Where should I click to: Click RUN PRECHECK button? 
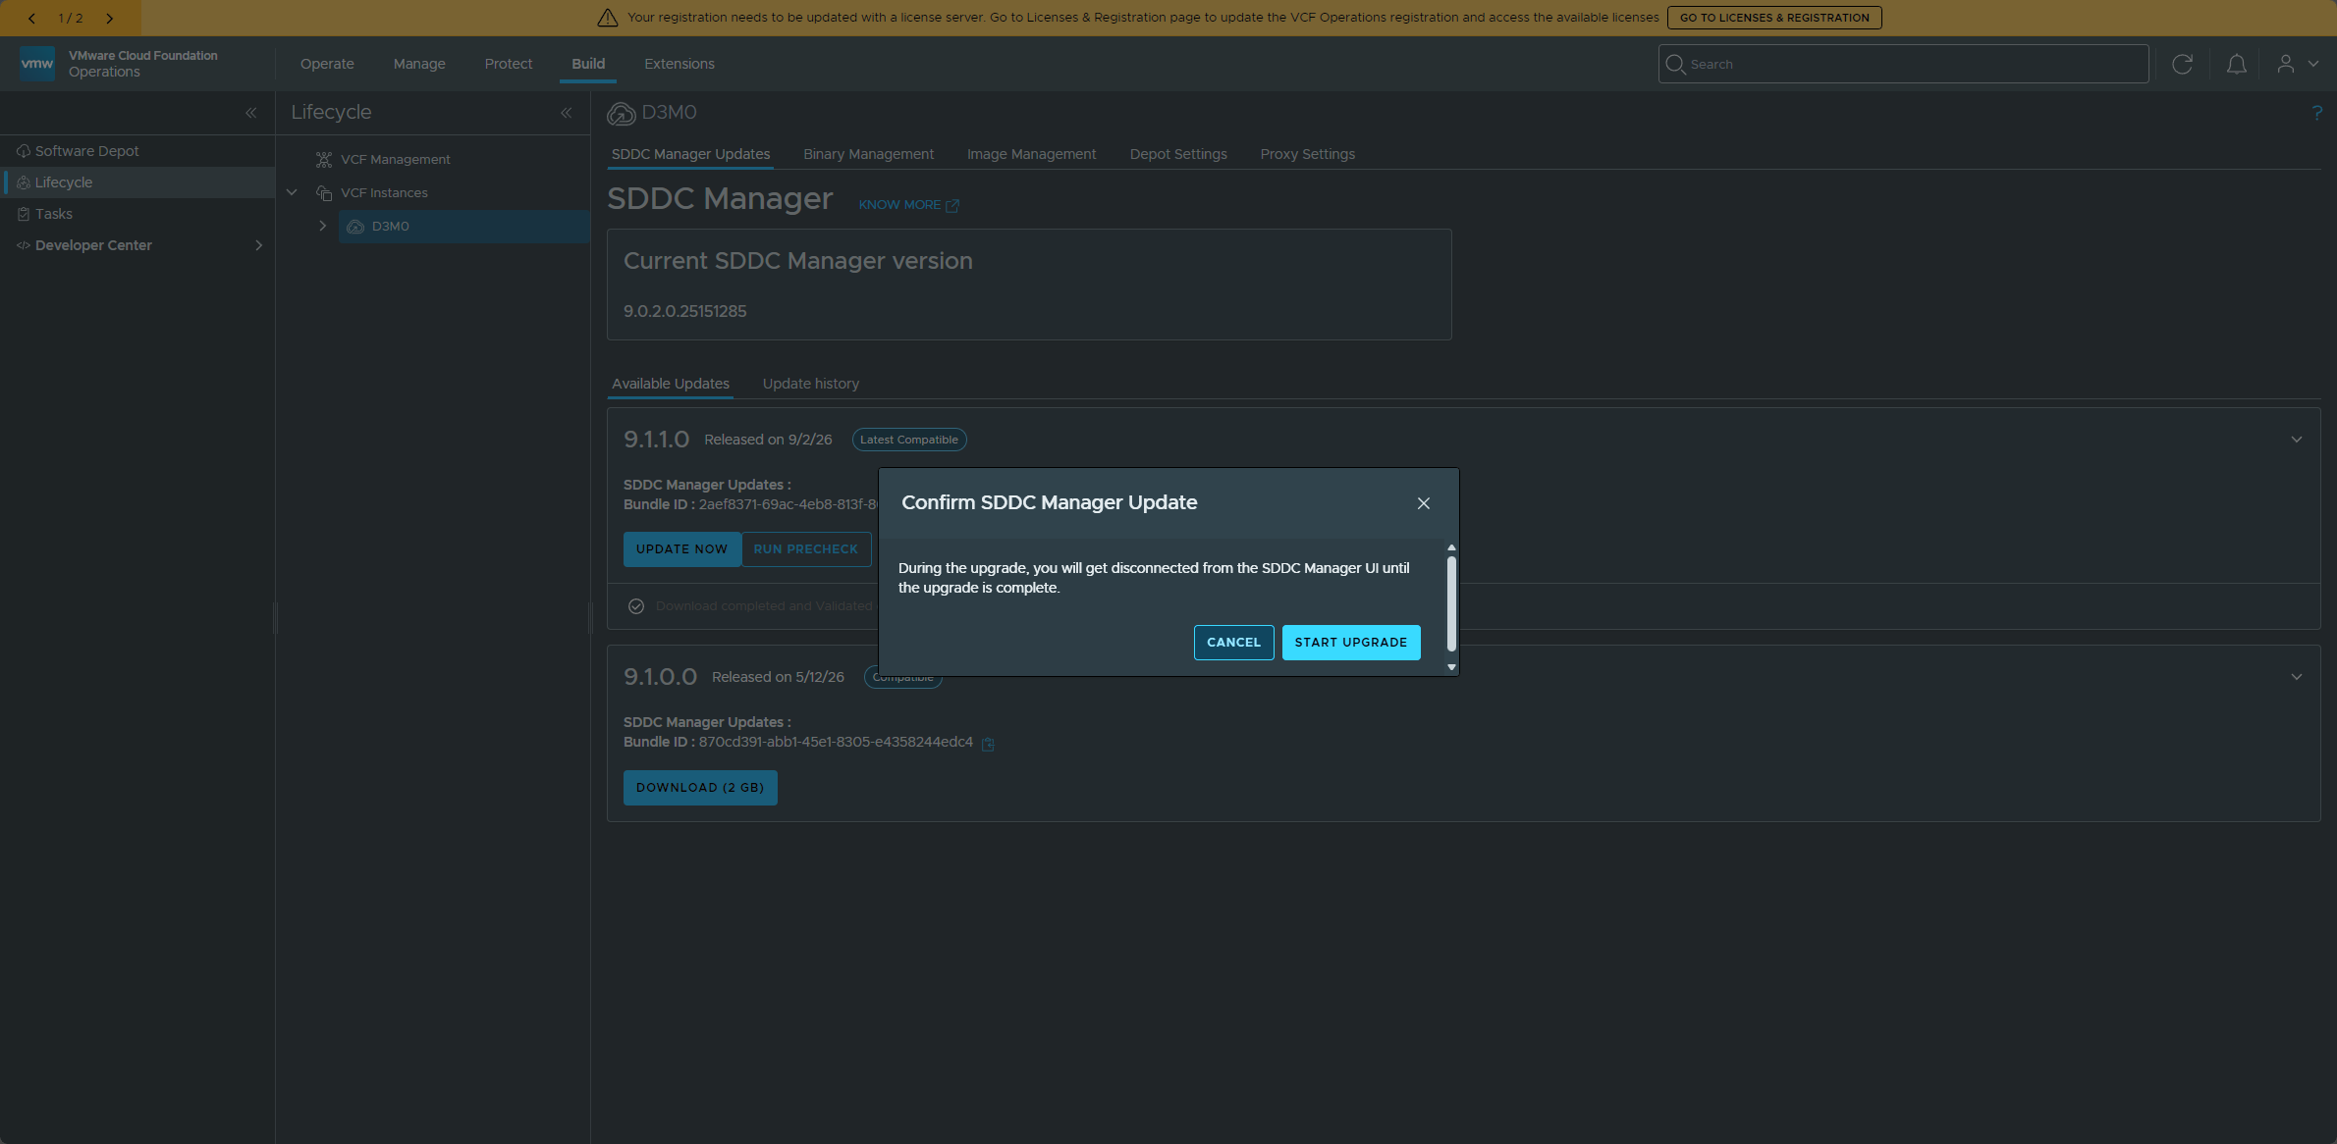tap(805, 549)
